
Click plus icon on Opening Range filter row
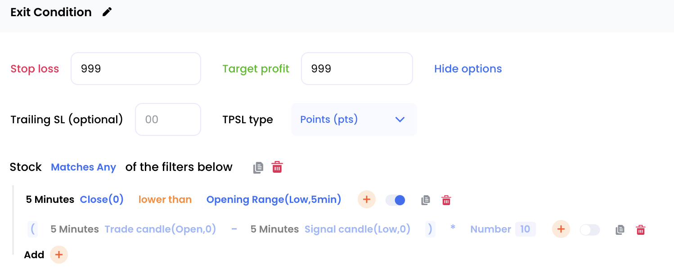coord(367,200)
